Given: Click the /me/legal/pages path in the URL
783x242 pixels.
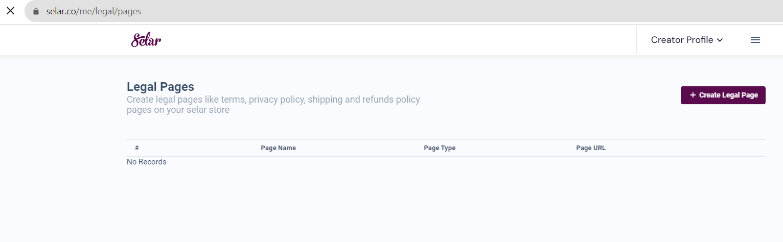Looking at the screenshot, I should (x=108, y=11).
